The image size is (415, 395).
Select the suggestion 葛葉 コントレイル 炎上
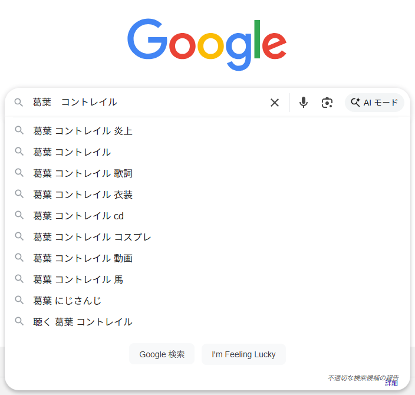pos(83,131)
